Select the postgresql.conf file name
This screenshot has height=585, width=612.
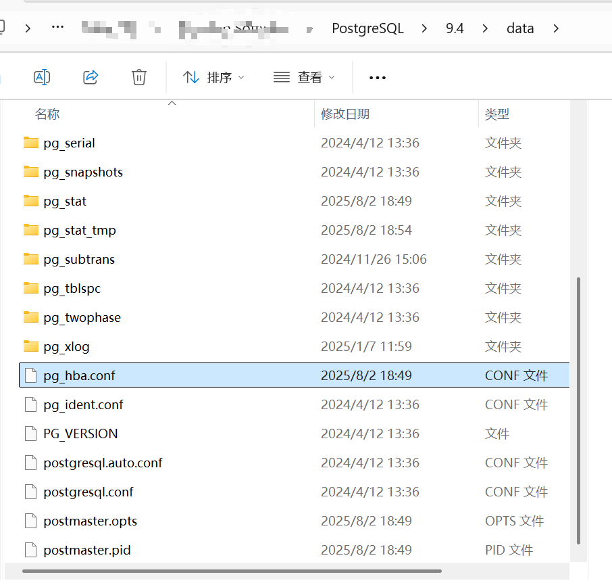[x=88, y=492]
